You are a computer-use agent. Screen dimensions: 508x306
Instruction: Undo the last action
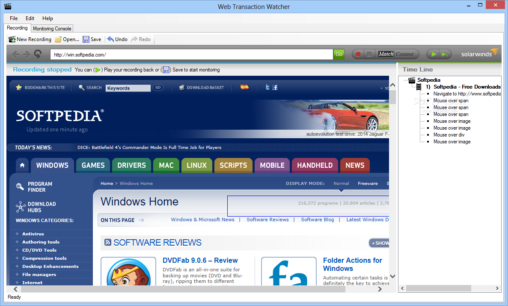117,39
